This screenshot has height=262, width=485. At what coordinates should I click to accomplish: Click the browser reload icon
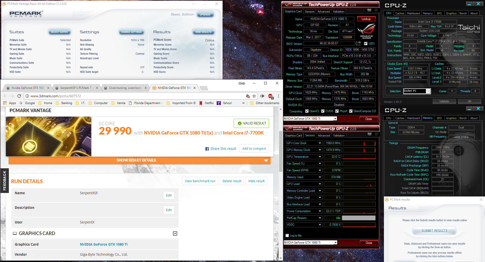(19, 96)
